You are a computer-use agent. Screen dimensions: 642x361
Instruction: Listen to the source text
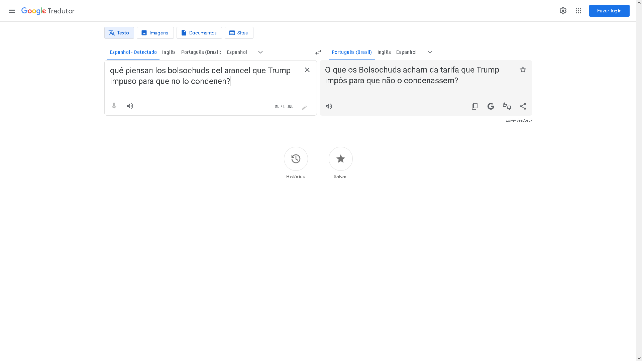130,106
